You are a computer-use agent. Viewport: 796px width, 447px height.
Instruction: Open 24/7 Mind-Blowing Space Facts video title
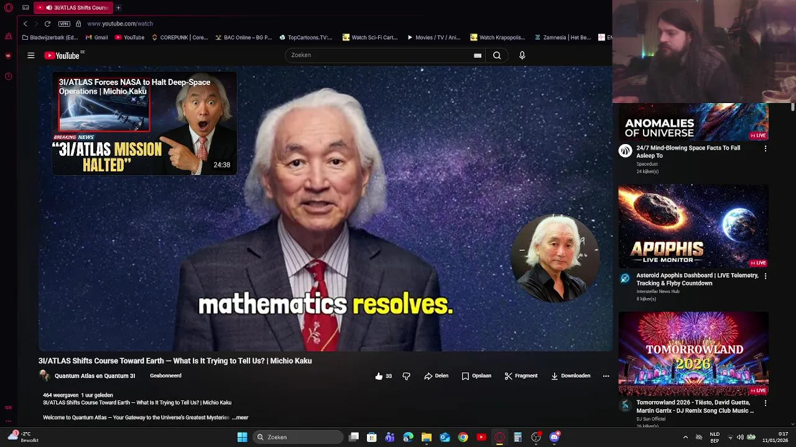click(688, 151)
